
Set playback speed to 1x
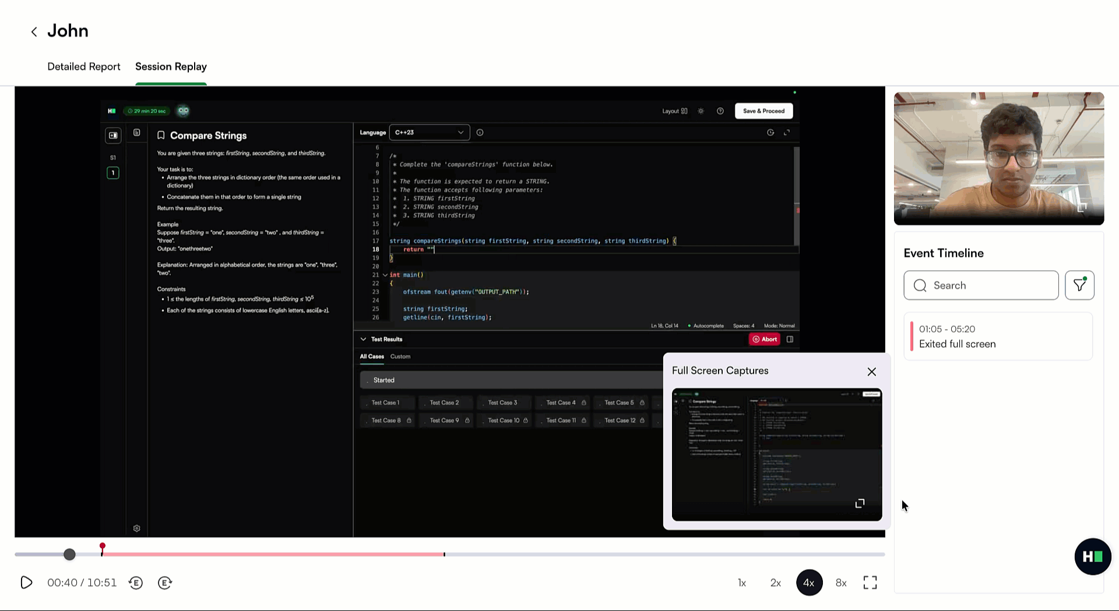point(742,582)
